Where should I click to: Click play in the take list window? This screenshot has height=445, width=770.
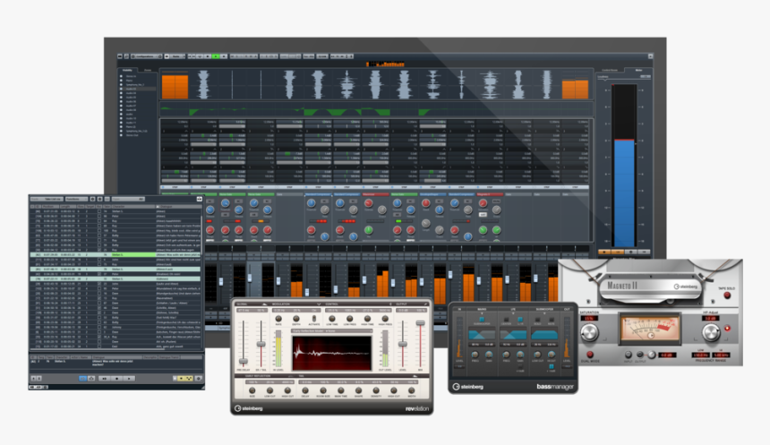129,378
